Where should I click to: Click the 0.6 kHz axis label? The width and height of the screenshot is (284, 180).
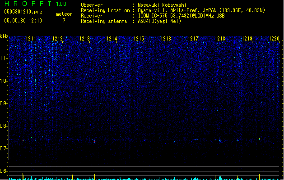pyautogui.click(x=4, y=171)
